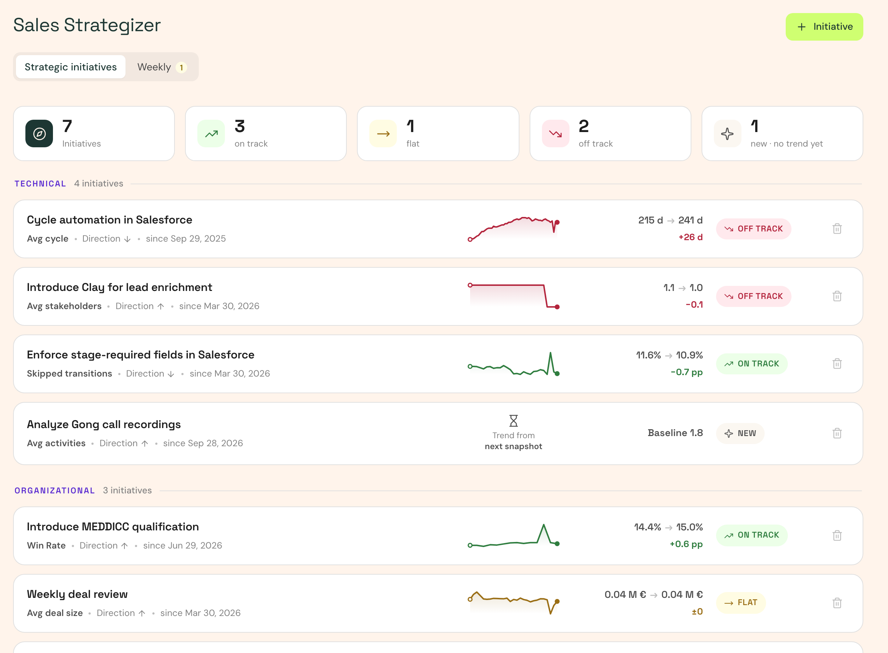This screenshot has width=888, height=653.
Task: Click Direction down arrow on Enforce stage-required
Action: [171, 374]
